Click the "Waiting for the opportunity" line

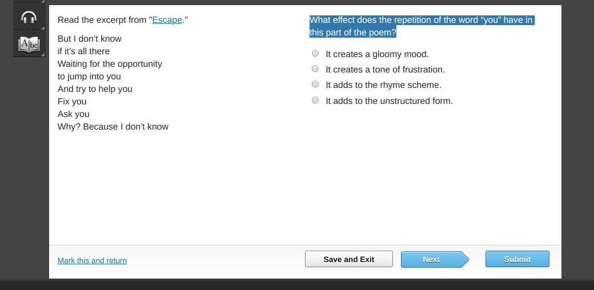click(110, 64)
